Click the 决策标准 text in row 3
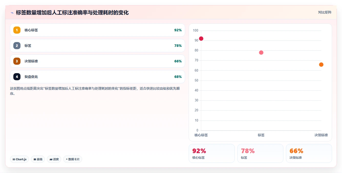Screen dimensions: 342x173 31,61
